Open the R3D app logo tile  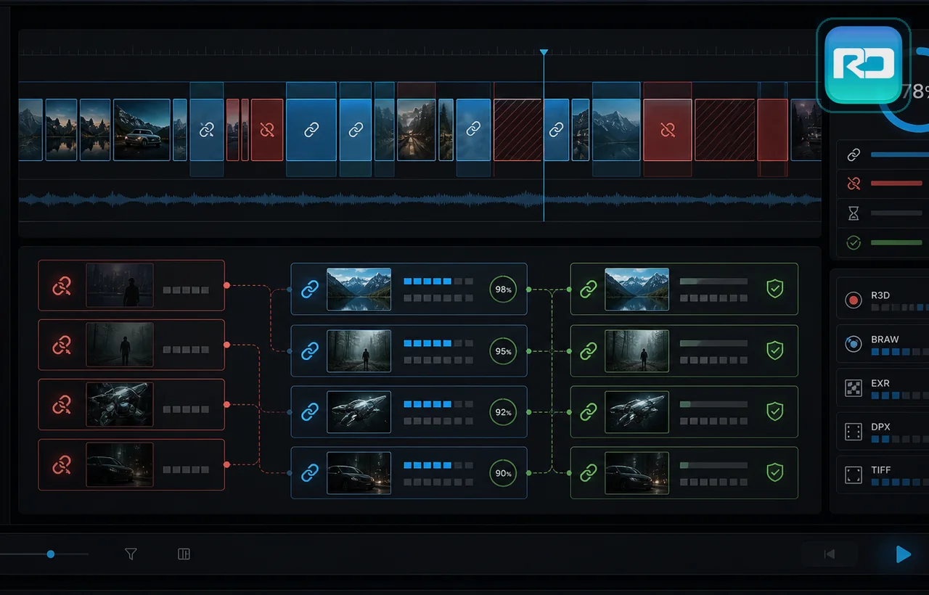click(x=864, y=65)
